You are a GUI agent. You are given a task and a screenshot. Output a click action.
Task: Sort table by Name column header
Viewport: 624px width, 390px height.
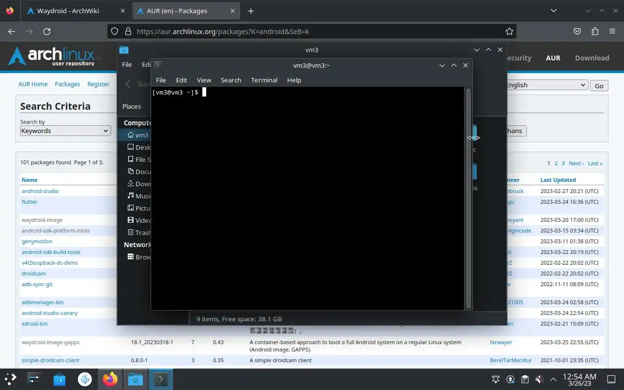[x=29, y=180]
